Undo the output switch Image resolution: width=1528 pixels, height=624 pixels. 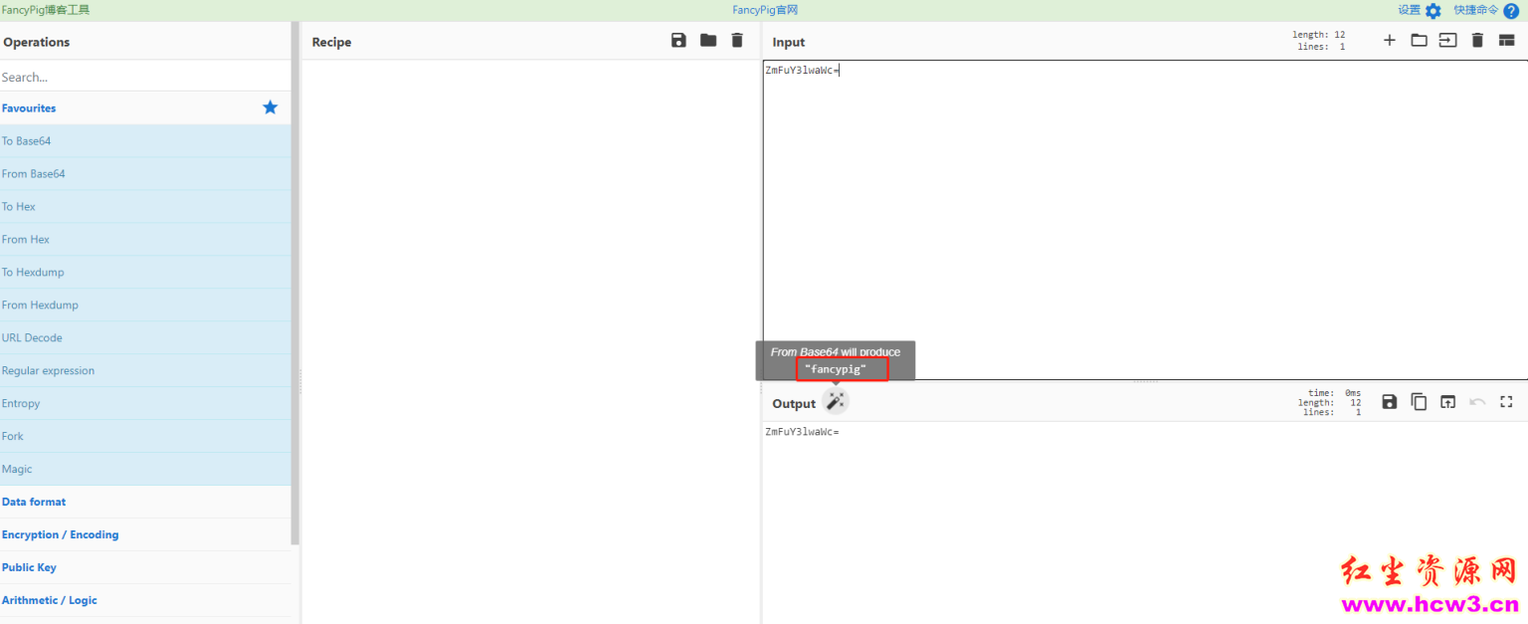[1477, 402]
